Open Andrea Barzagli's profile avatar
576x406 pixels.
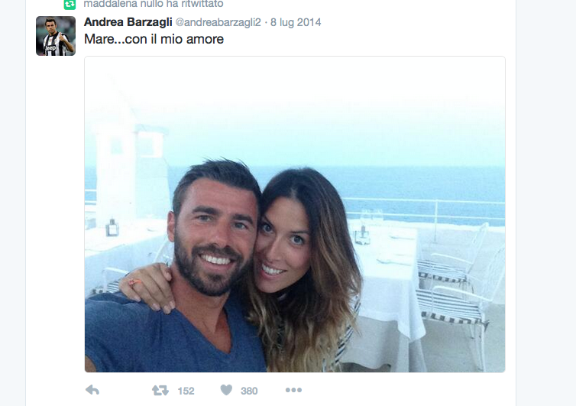(56, 36)
